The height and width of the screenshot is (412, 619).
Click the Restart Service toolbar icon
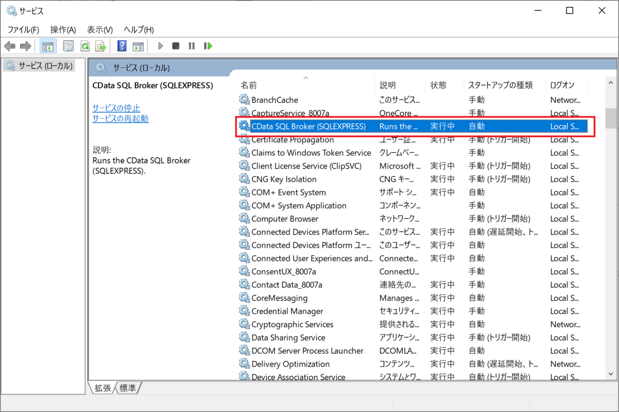coord(208,46)
